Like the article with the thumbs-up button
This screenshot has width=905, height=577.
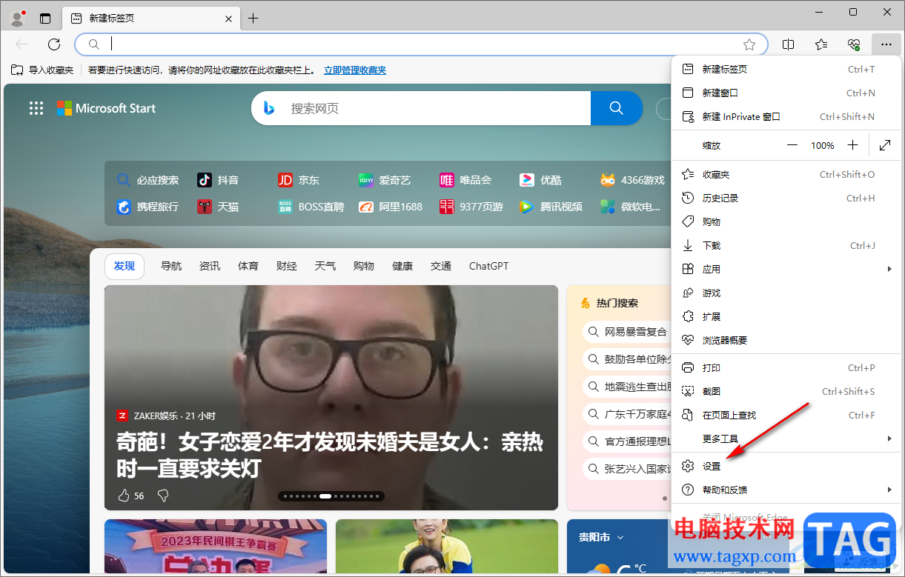(x=124, y=496)
